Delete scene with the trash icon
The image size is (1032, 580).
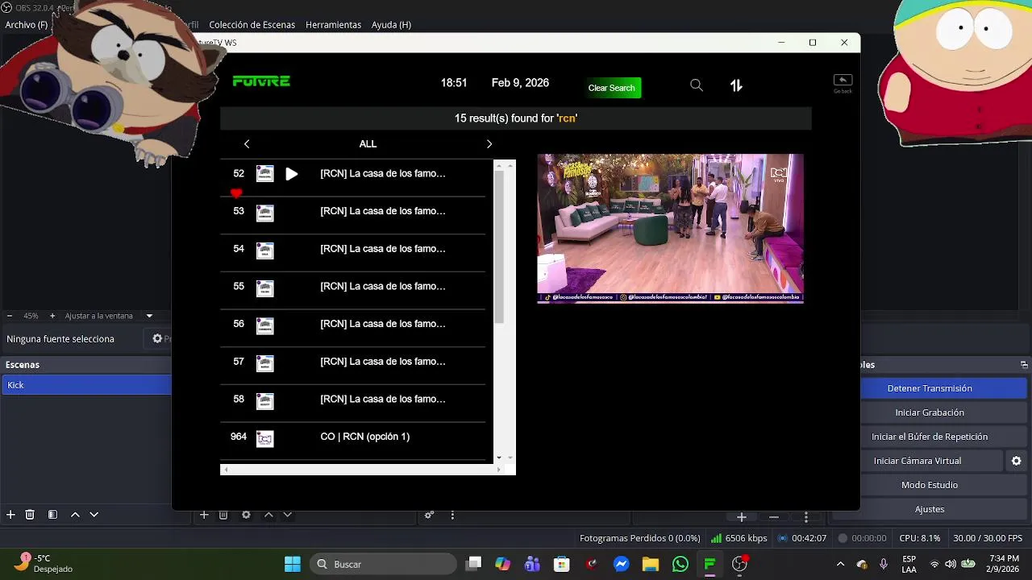coord(30,515)
